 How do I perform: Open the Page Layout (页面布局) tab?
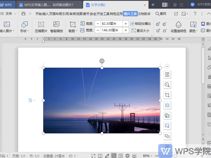coord(56,14)
